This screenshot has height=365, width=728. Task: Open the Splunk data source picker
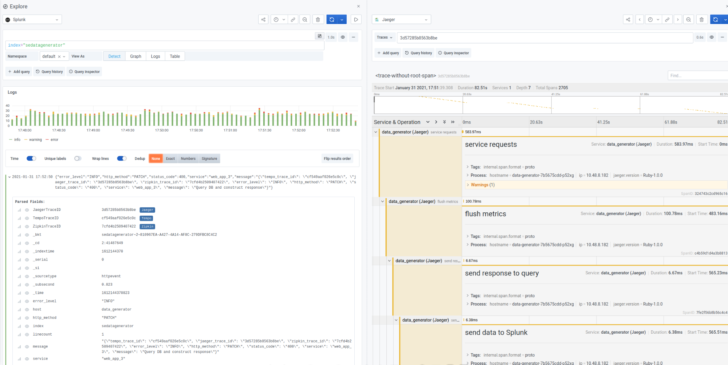[x=32, y=19]
